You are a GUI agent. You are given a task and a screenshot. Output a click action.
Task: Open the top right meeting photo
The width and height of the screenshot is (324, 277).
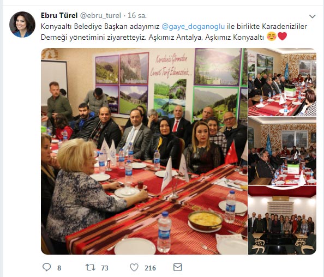(x=282, y=82)
